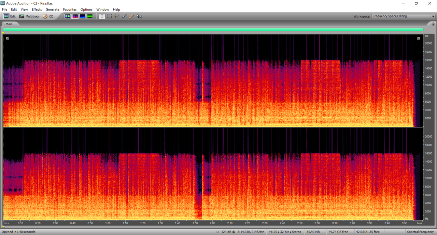Image resolution: width=437 pixels, height=235 pixels.
Task: Click '10000' on the bottom channel frequency ruler
Action: click(428, 178)
